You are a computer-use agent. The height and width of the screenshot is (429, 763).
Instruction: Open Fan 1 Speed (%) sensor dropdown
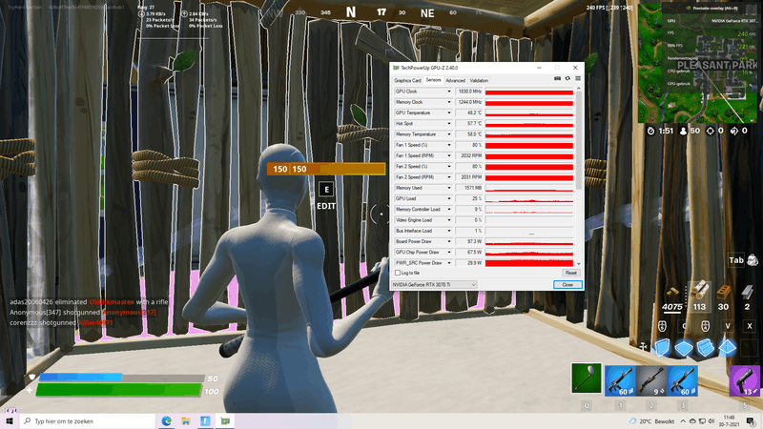[x=448, y=145]
